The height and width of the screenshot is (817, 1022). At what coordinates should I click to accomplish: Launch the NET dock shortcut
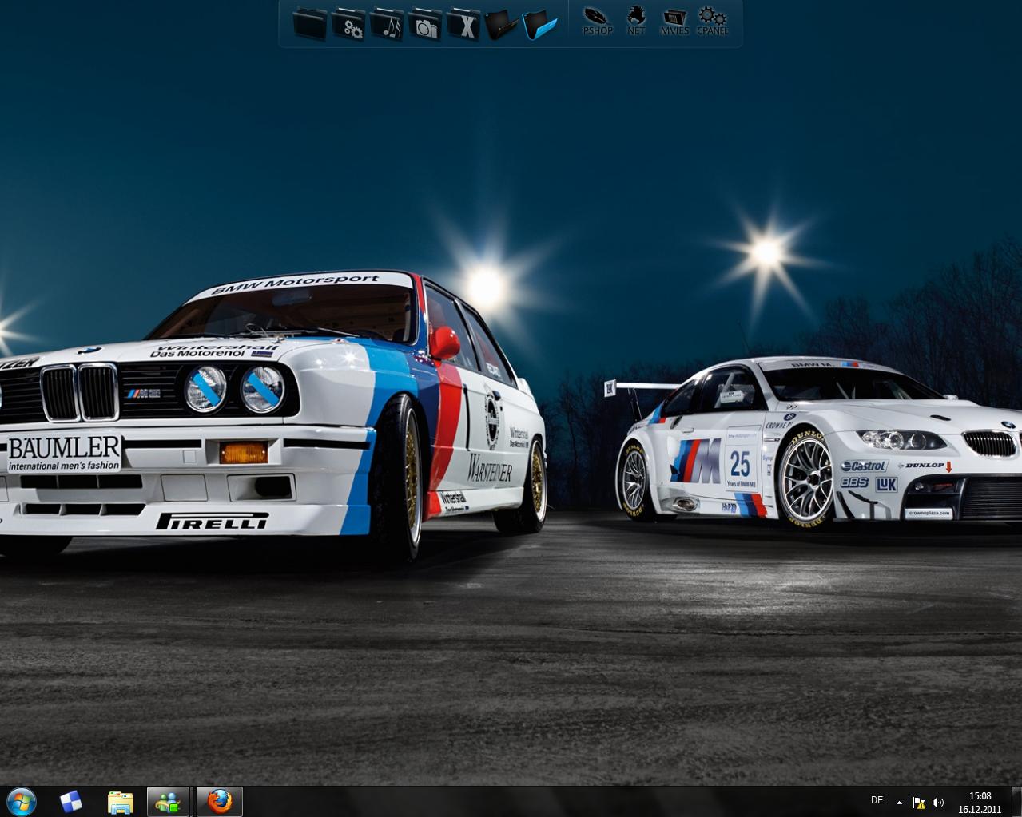click(x=636, y=21)
